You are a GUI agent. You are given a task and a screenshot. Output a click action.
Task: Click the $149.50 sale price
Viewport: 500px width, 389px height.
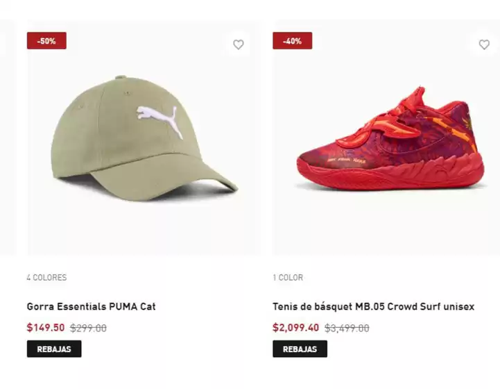coord(46,328)
